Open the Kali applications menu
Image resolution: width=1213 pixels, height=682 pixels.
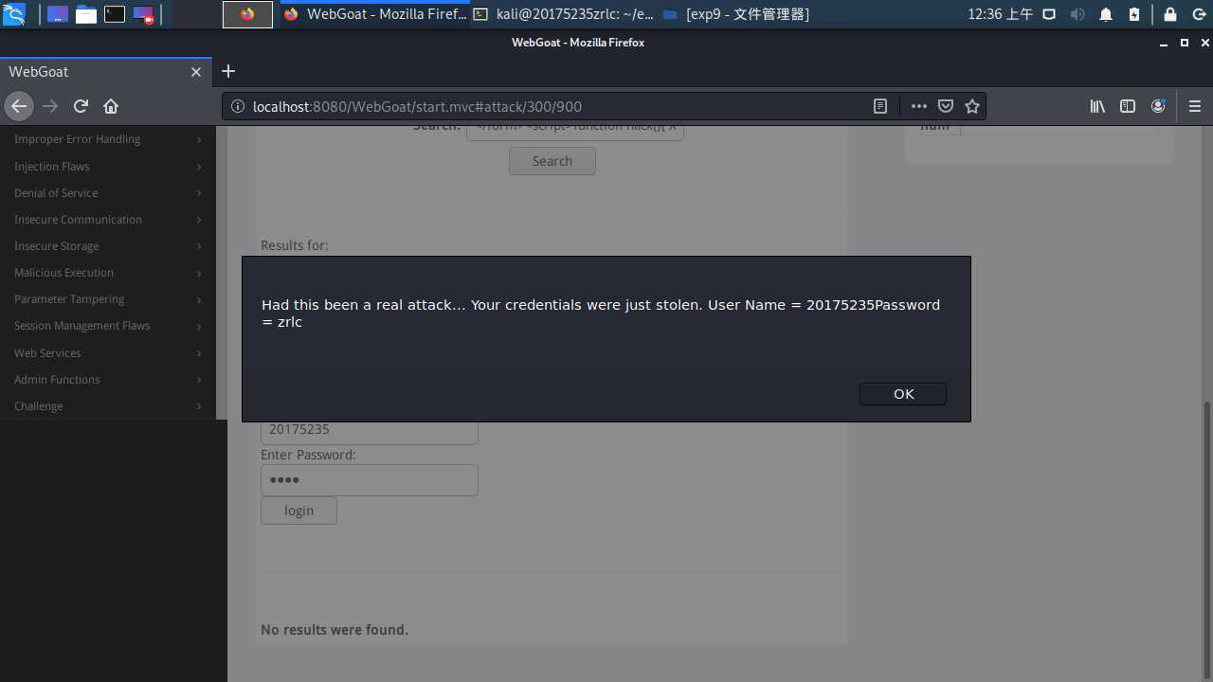[x=14, y=14]
